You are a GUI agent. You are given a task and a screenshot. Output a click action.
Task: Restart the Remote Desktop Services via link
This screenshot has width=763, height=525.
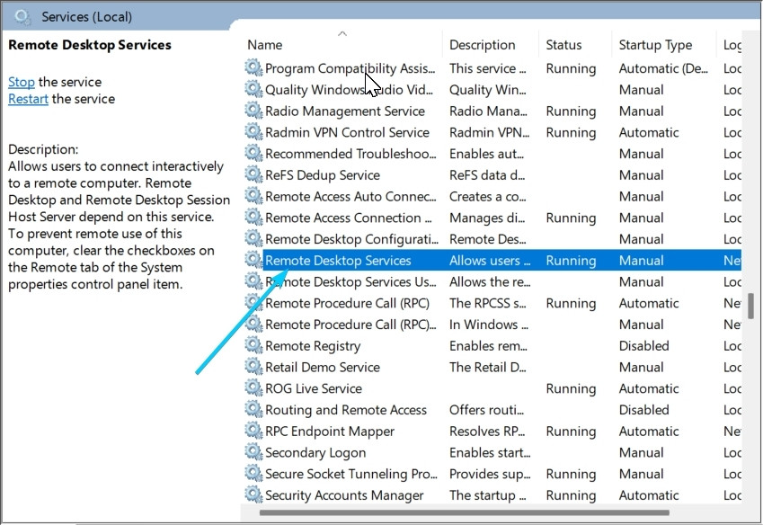[x=28, y=99]
